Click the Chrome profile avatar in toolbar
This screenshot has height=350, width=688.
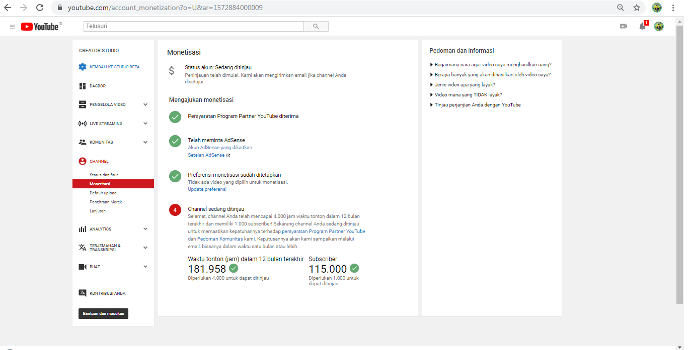coord(656,8)
